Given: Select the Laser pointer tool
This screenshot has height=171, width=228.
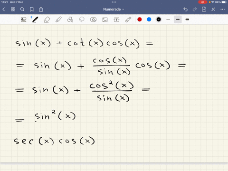Looking at the screenshot, I should click(128, 19).
